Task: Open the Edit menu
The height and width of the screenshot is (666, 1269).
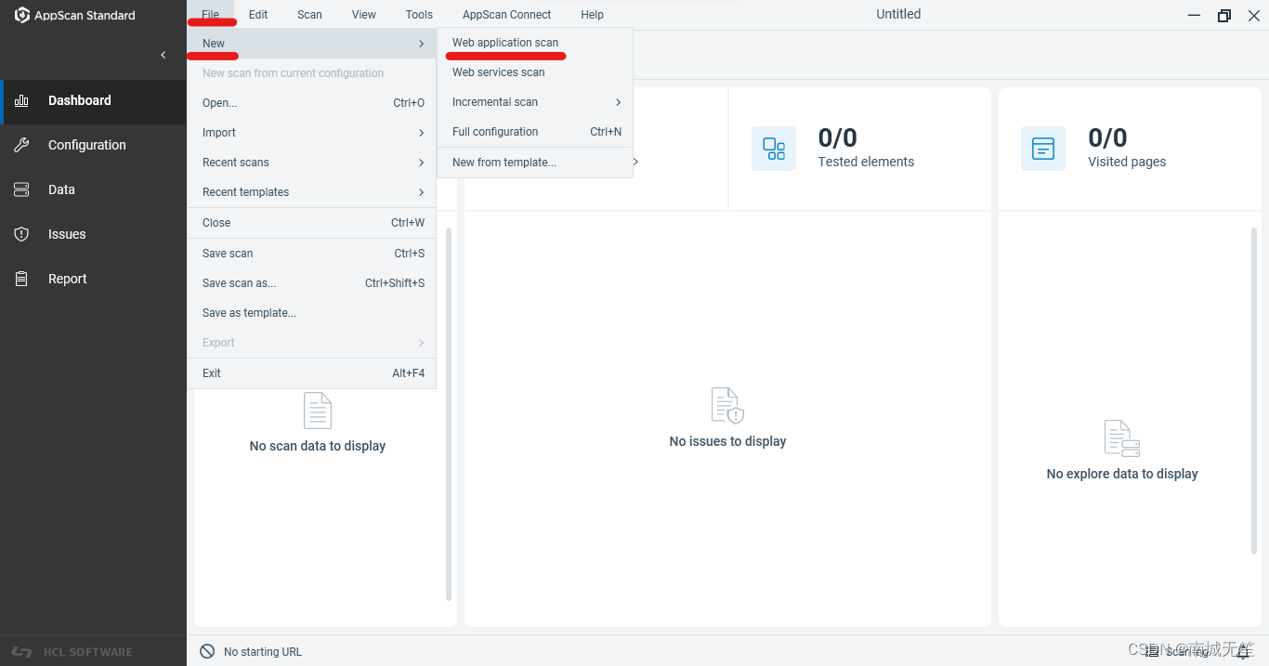Action: (258, 15)
